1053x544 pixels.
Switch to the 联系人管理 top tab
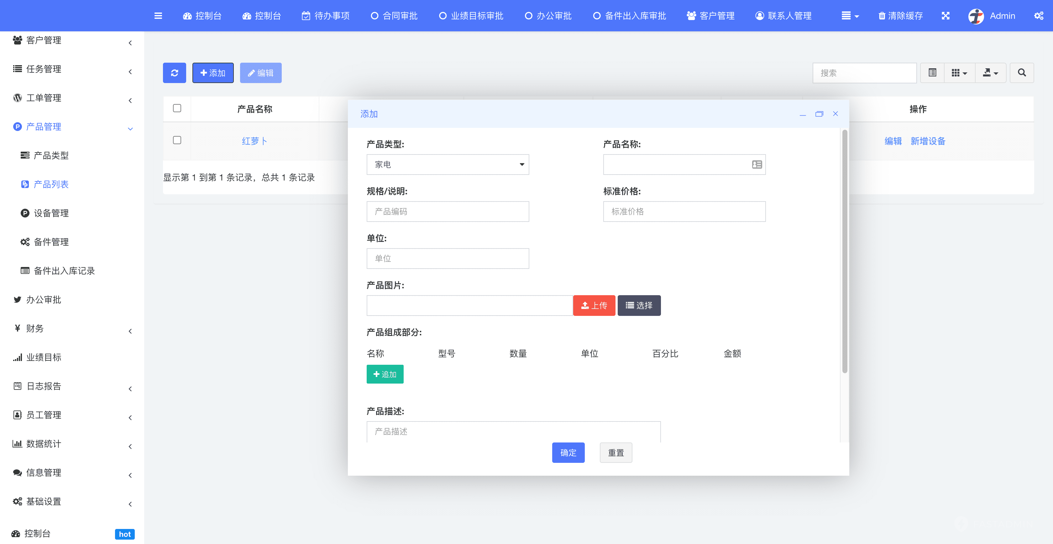(783, 16)
